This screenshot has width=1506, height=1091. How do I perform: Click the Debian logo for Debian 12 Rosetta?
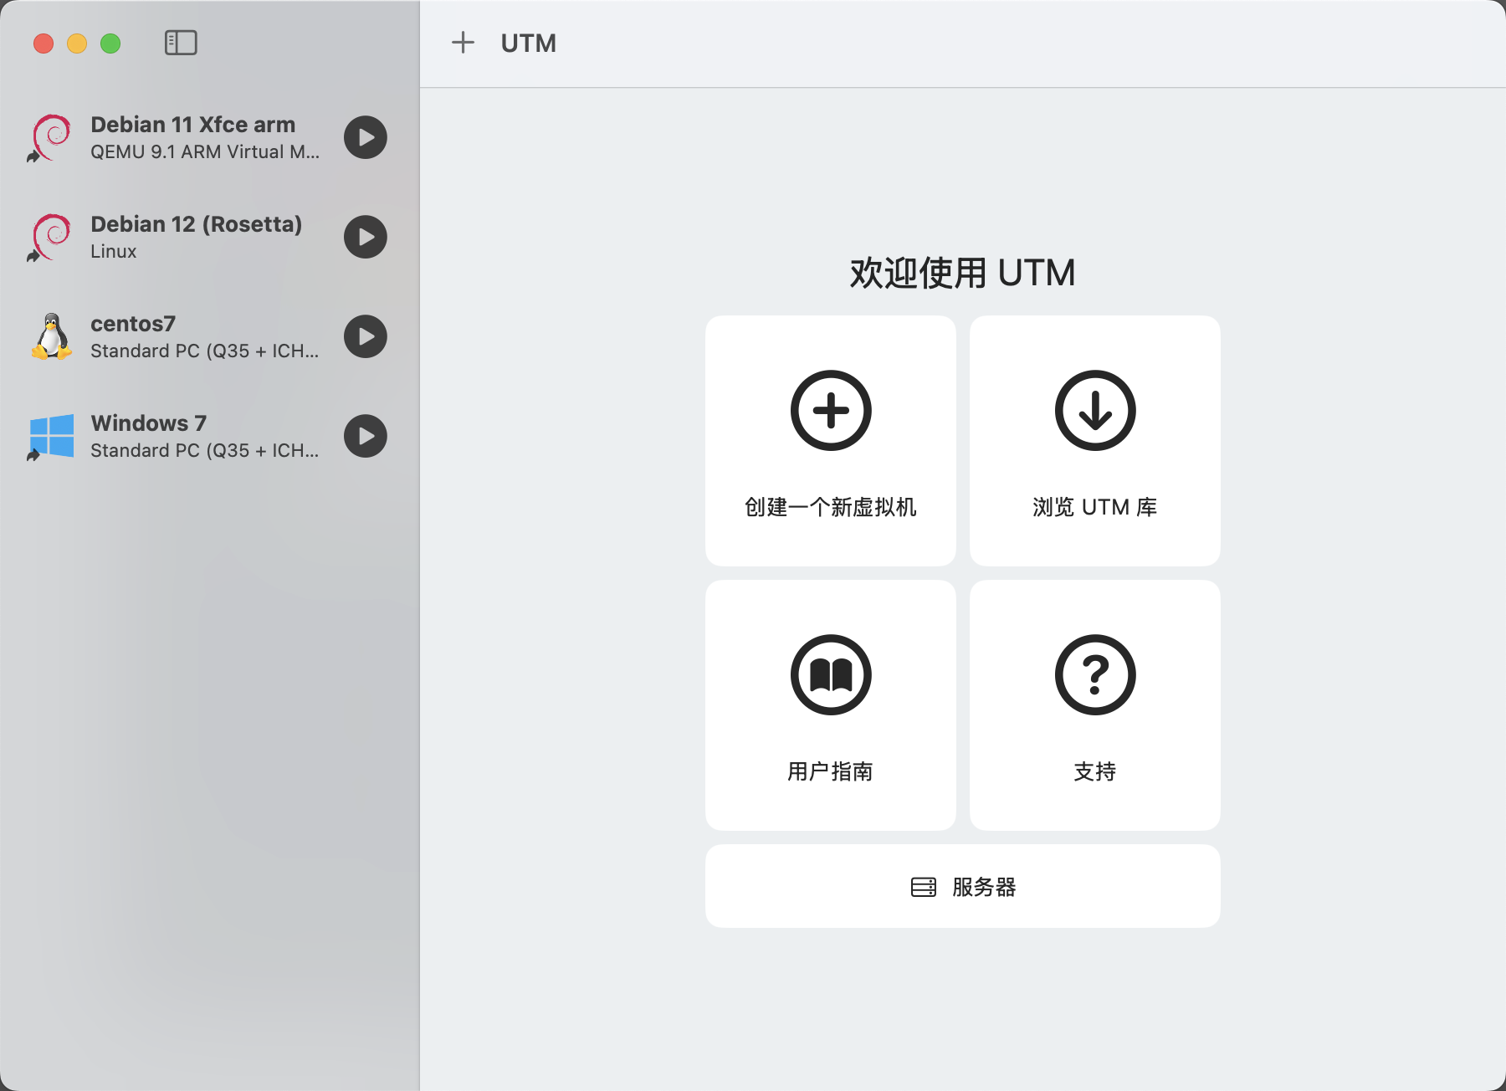pos(51,237)
